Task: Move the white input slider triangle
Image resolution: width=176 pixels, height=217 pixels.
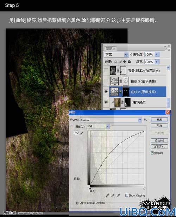Action: [144, 188]
